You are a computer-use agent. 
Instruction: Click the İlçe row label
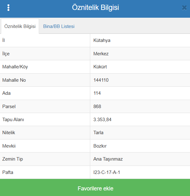(x=6, y=54)
